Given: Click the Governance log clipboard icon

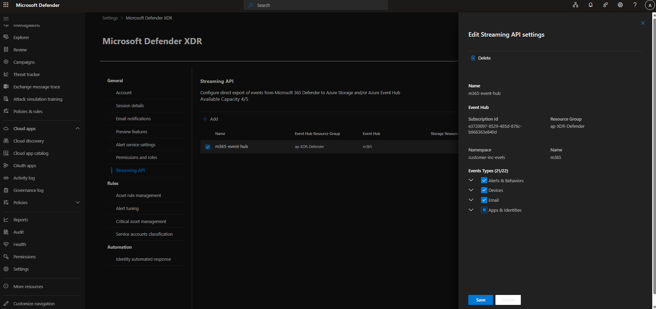Looking at the screenshot, I should 6,190.
